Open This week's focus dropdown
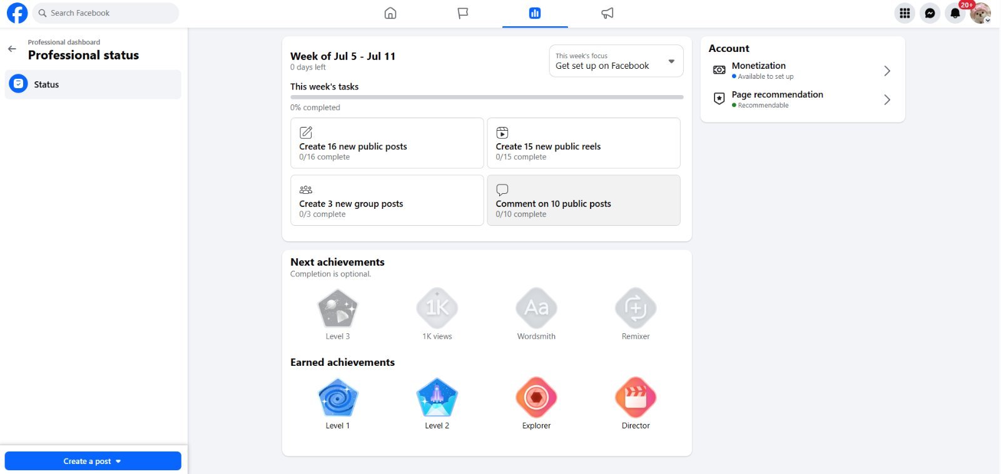This screenshot has width=1001, height=474. tap(616, 61)
